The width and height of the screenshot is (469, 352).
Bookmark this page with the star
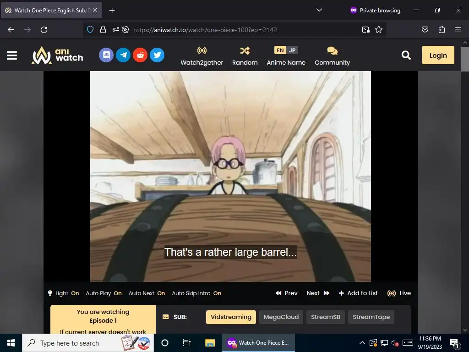pos(379,30)
